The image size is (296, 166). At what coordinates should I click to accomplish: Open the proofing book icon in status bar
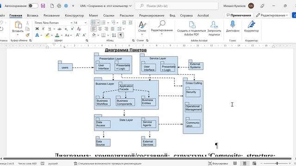(43, 164)
